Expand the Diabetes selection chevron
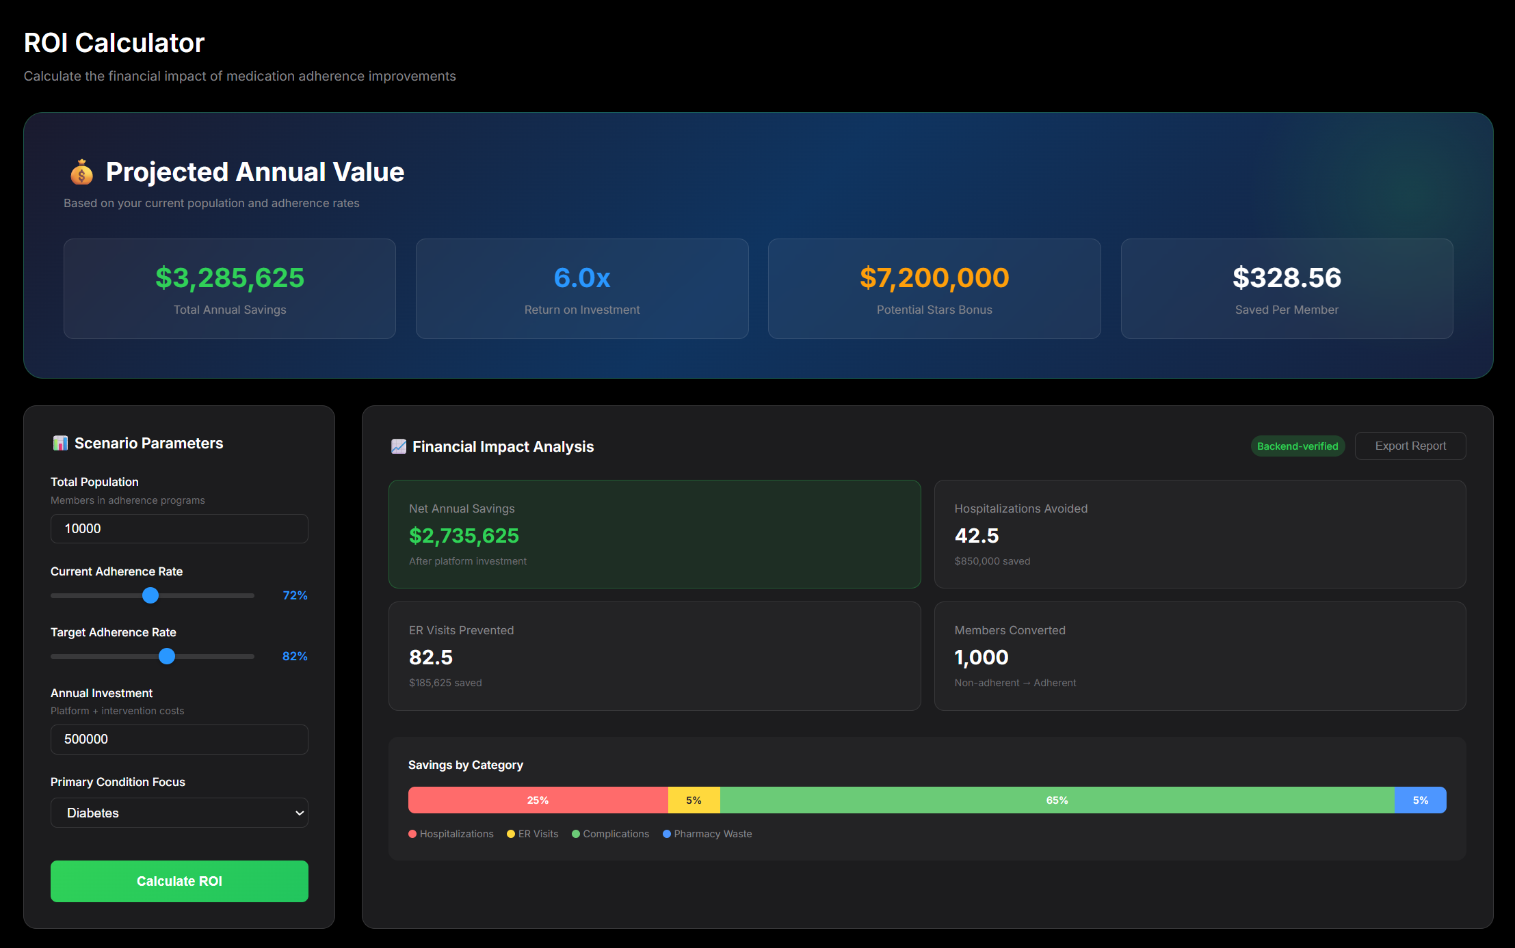The height and width of the screenshot is (948, 1515). click(x=299, y=813)
